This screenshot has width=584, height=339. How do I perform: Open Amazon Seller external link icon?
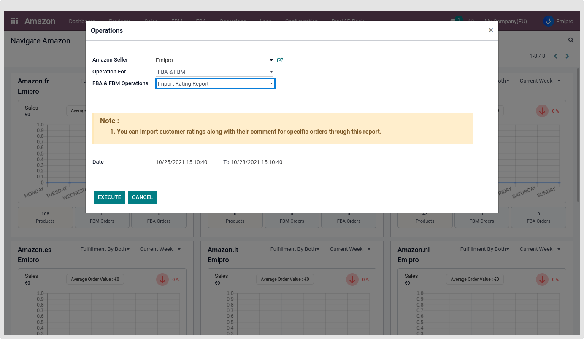pyautogui.click(x=280, y=60)
